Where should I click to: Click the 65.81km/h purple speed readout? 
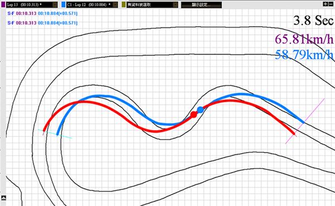tap(304, 39)
